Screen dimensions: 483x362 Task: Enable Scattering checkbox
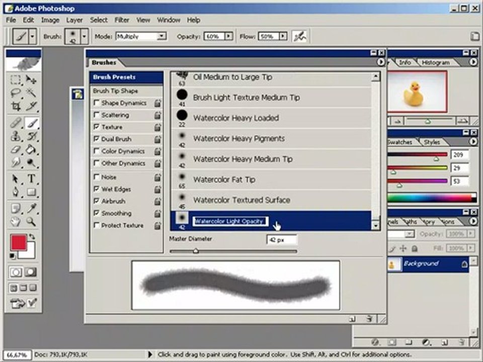(97, 115)
